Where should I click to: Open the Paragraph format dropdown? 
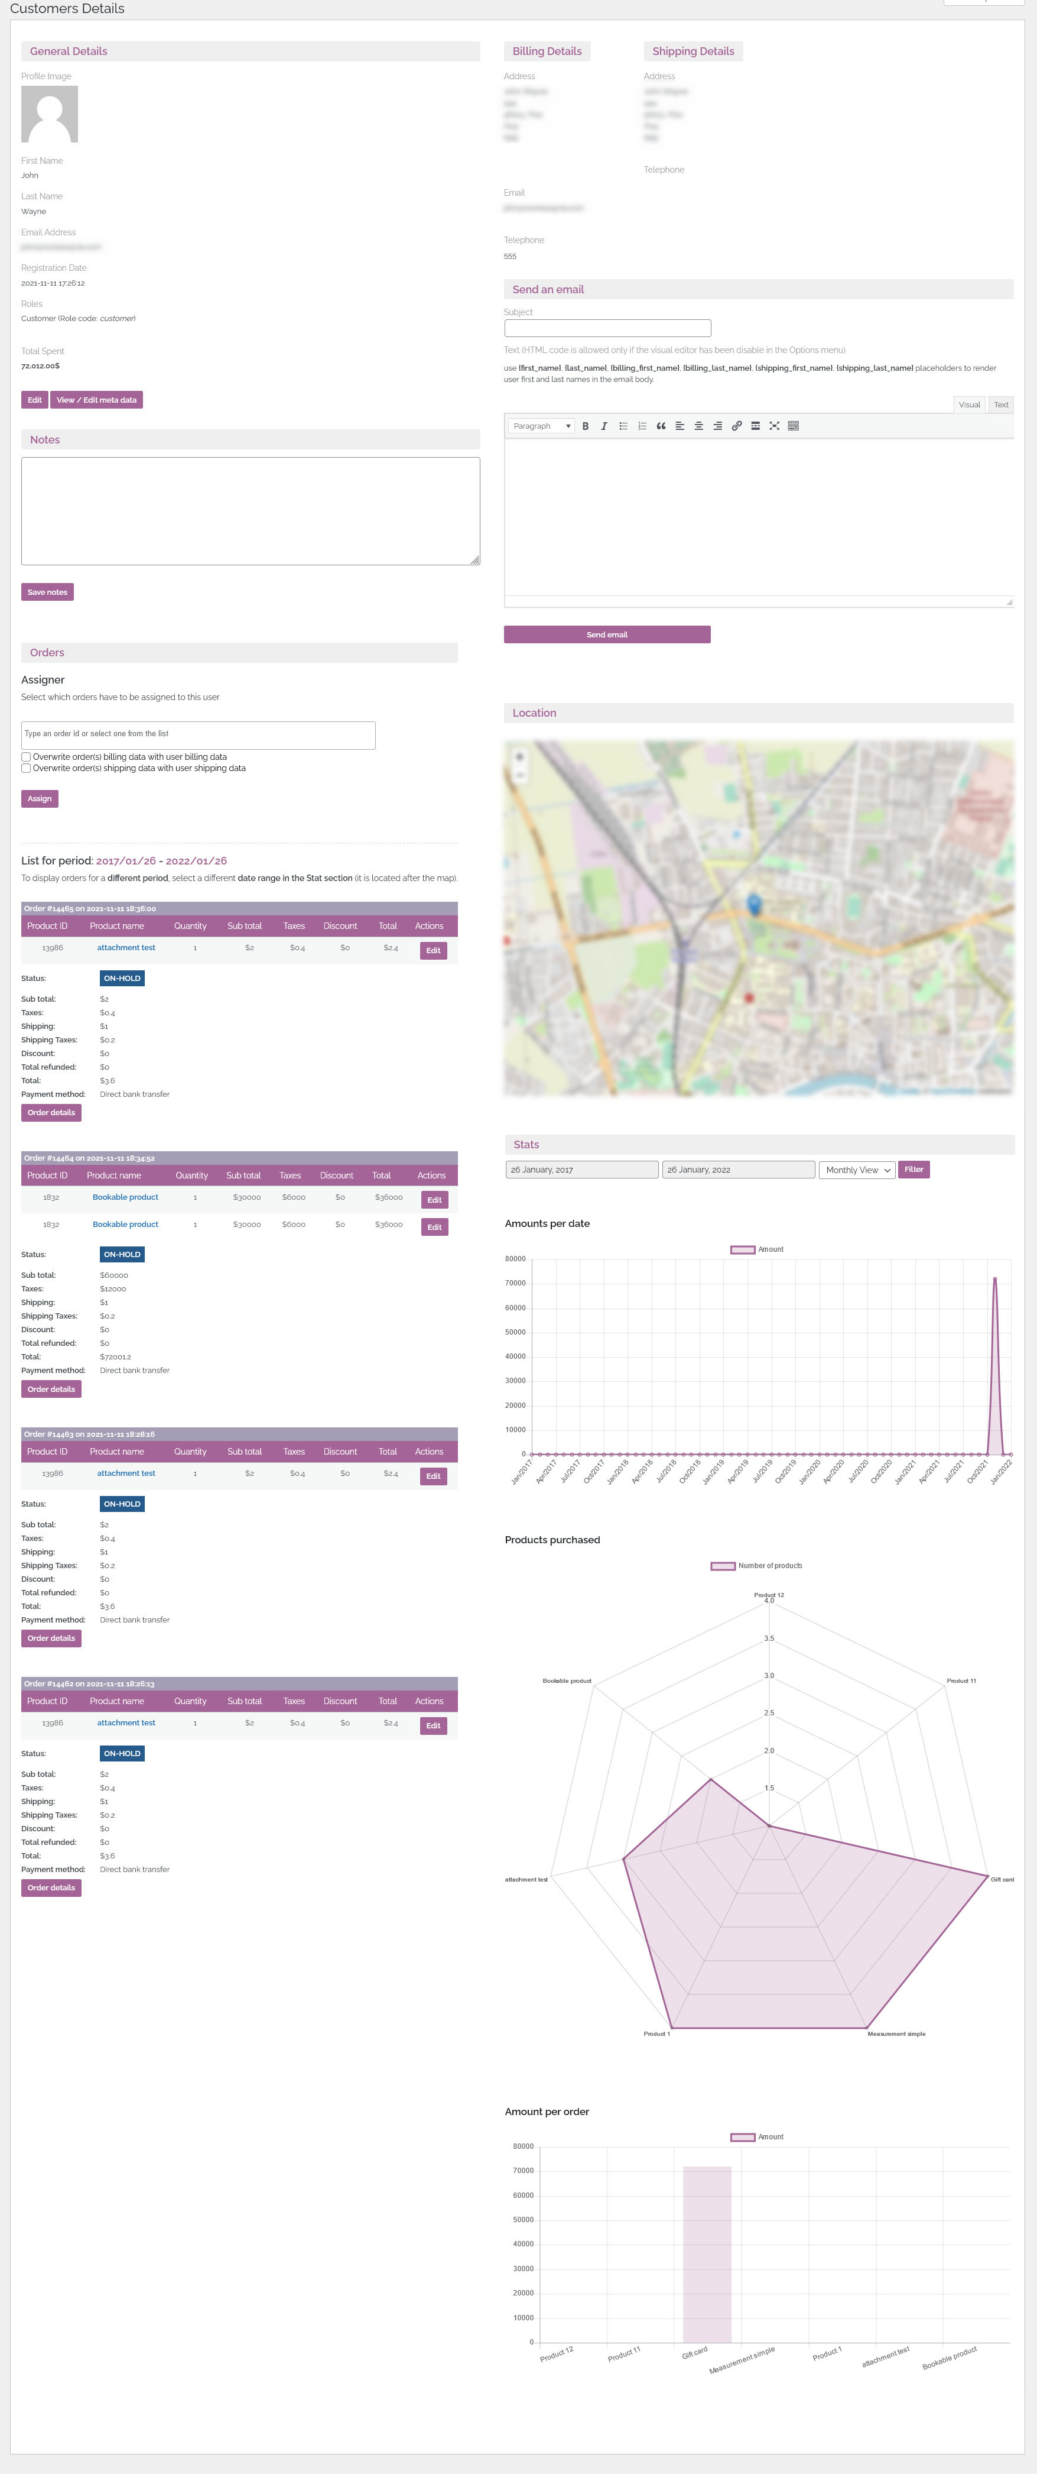pos(541,426)
